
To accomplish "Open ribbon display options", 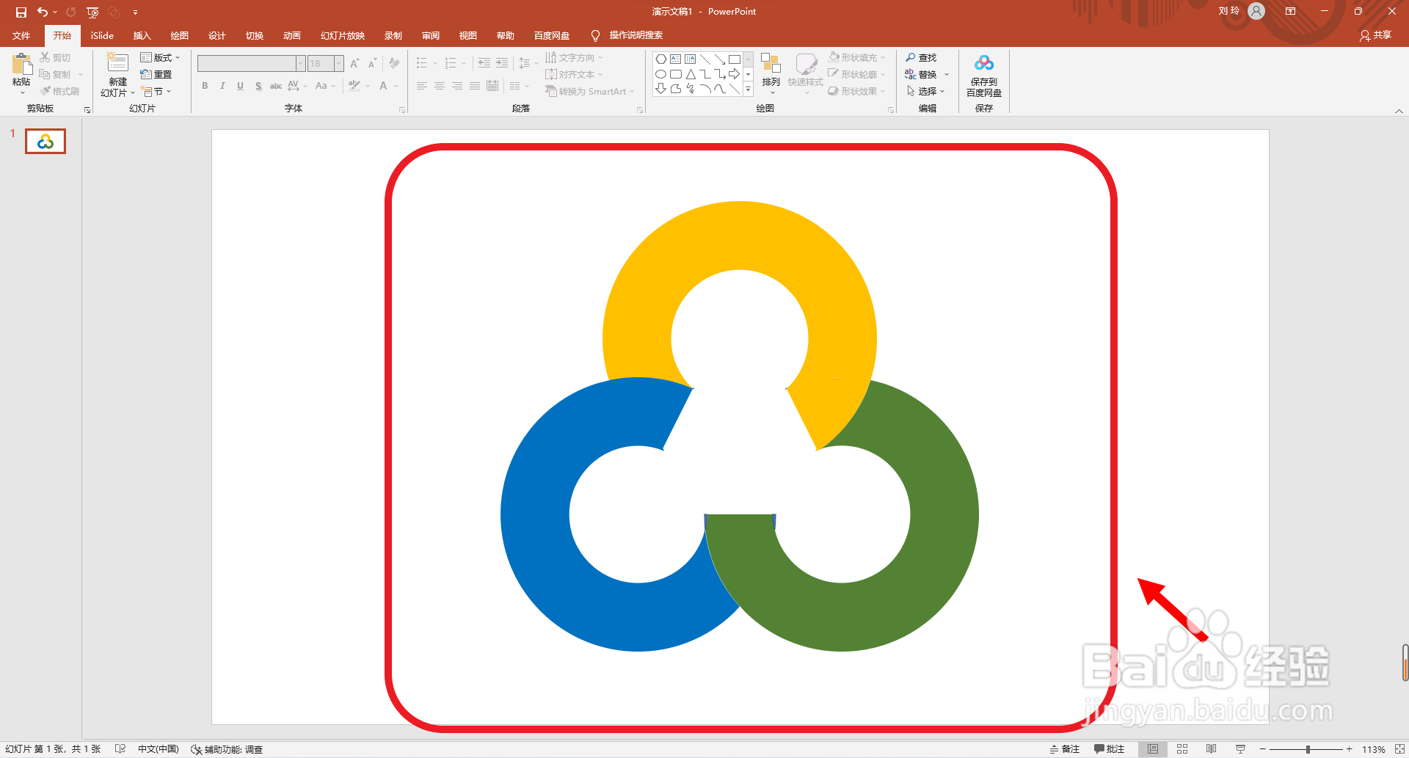I will 1290,11.
